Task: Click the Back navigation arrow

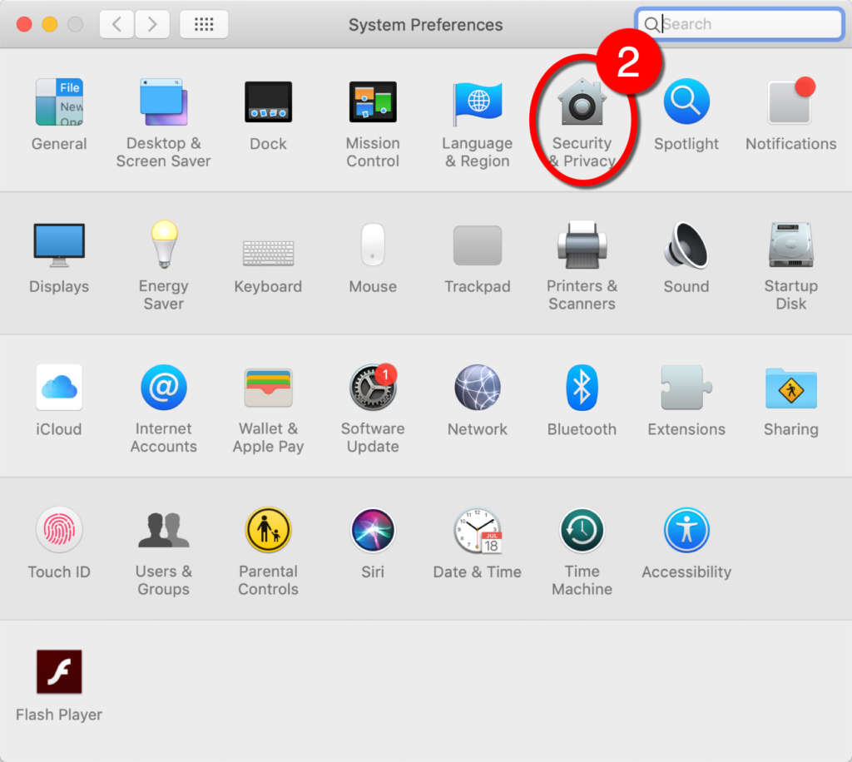Action: [116, 24]
